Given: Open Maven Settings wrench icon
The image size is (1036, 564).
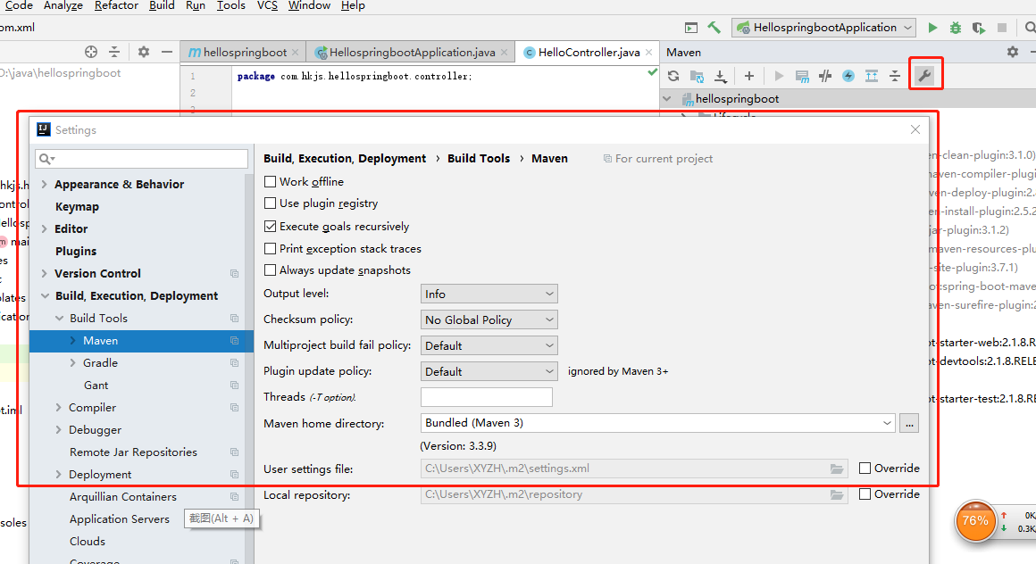Looking at the screenshot, I should 925,75.
